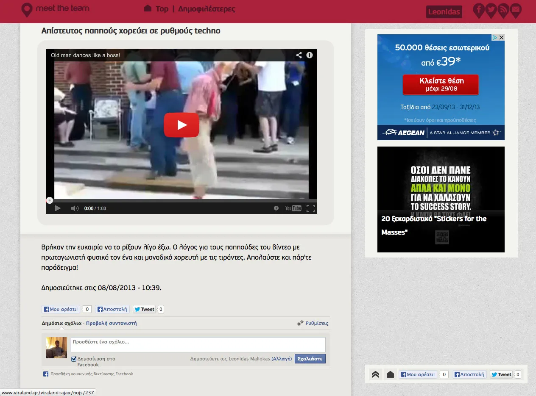536x396 pixels.
Task: Click the red Κλείστε θέση button
Action: point(441,85)
